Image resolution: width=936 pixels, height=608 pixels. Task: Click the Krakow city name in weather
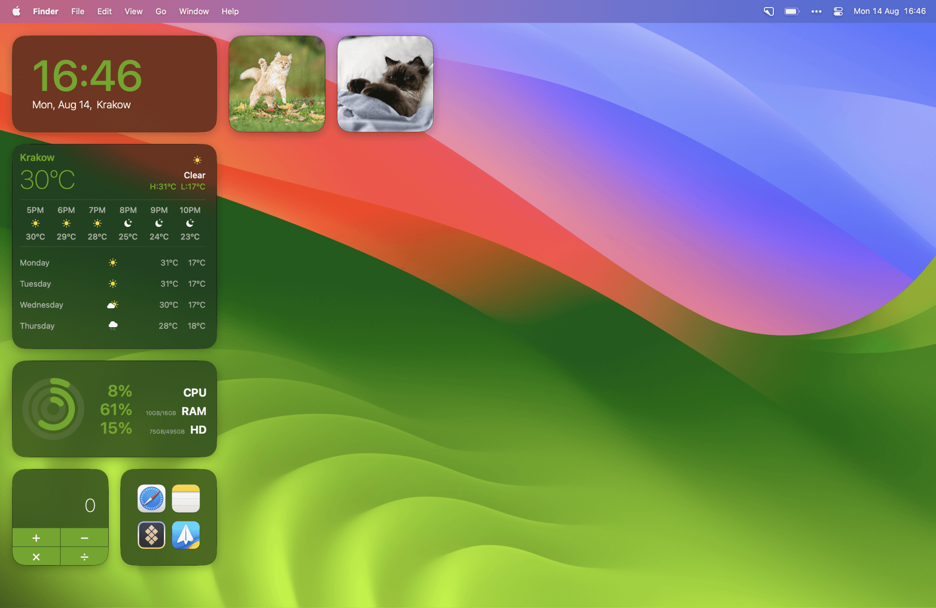[x=37, y=157]
